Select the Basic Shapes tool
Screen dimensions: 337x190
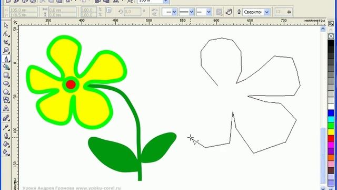6,100
